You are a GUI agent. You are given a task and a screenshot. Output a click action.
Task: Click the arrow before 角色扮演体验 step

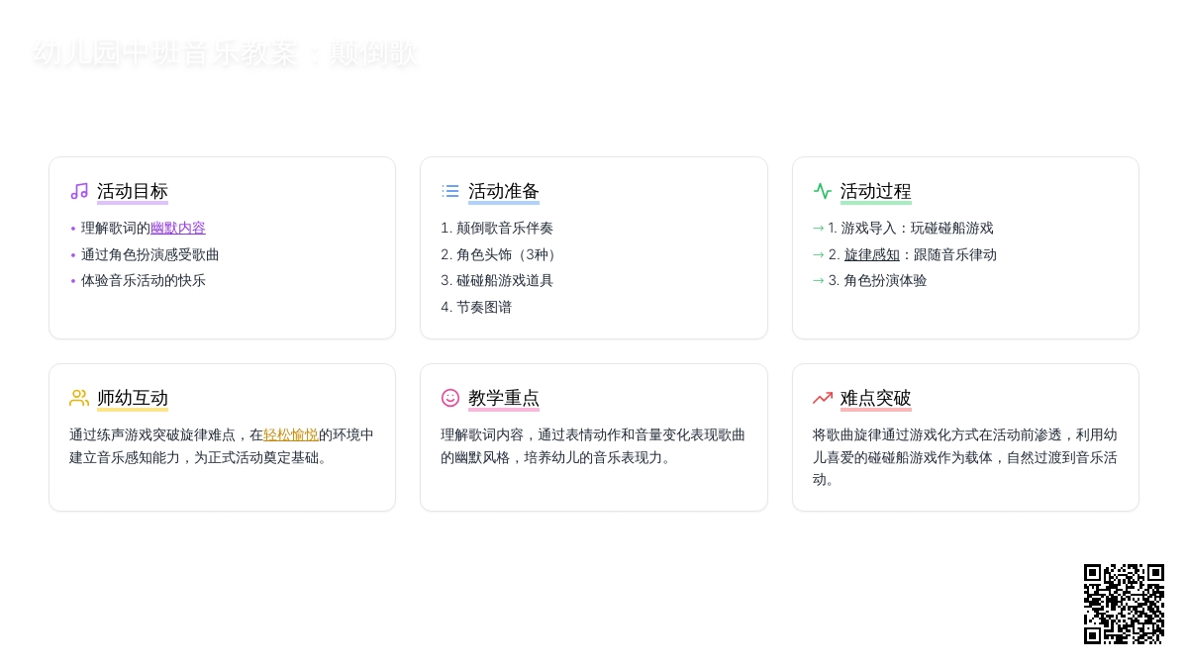[x=819, y=280]
